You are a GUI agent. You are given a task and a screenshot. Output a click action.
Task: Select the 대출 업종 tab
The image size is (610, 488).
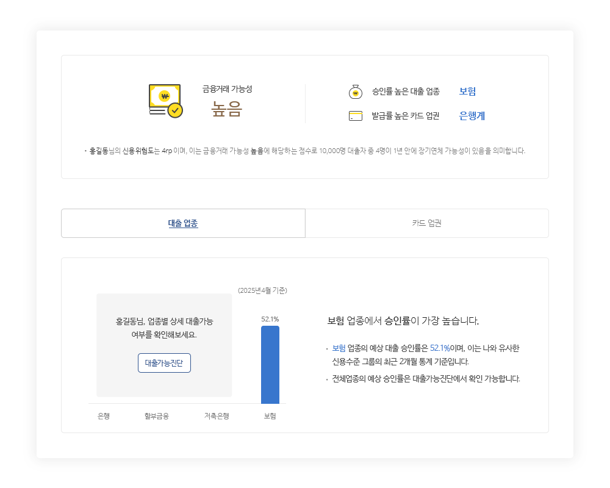pos(183,223)
